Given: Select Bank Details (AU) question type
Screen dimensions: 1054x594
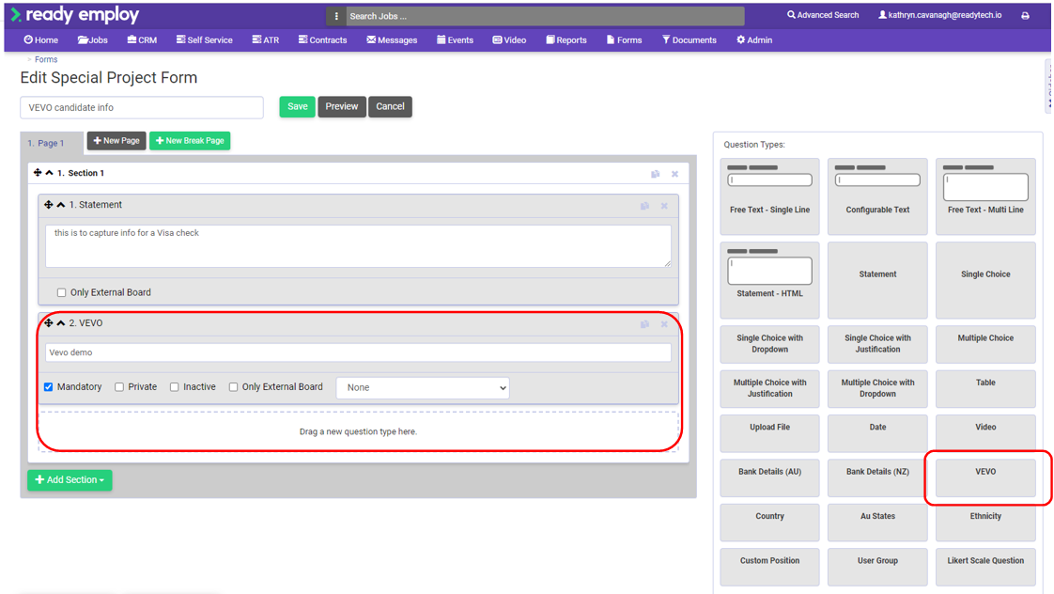Looking at the screenshot, I should tap(769, 477).
